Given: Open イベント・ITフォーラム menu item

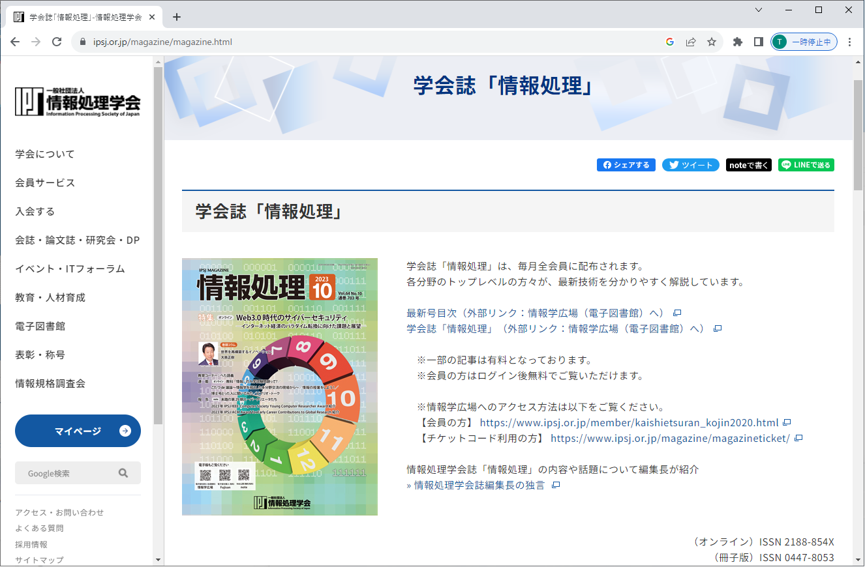Looking at the screenshot, I should click(x=70, y=269).
